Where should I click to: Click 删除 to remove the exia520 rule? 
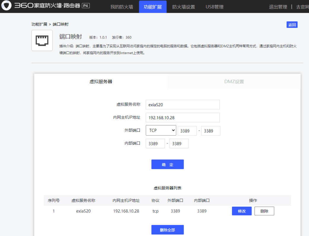[264, 211]
